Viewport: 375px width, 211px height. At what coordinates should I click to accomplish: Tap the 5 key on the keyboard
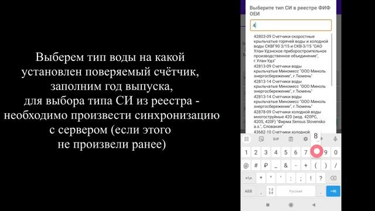click(x=286, y=152)
